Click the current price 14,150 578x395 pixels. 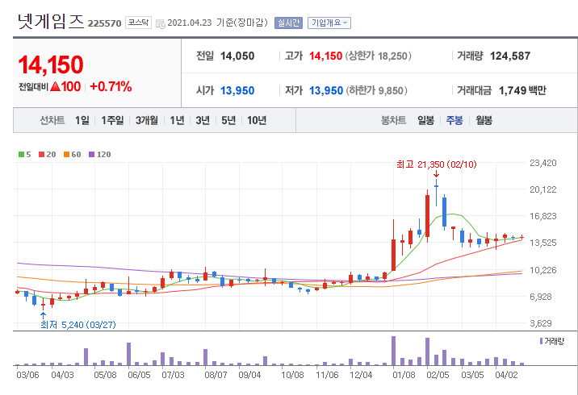[x=51, y=64]
